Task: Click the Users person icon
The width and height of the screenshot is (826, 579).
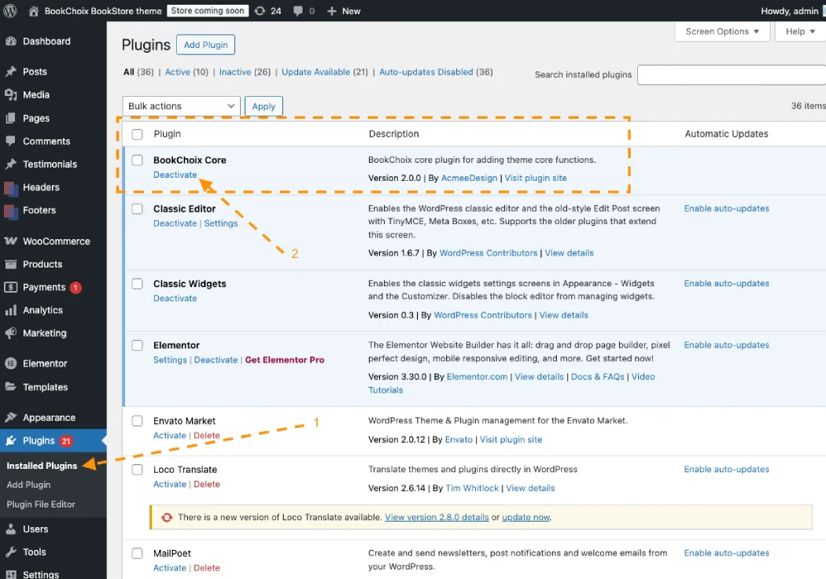Action: point(10,529)
